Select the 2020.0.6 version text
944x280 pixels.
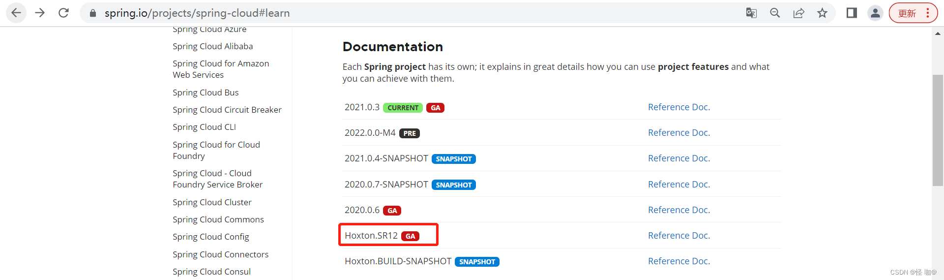(362, 210)
